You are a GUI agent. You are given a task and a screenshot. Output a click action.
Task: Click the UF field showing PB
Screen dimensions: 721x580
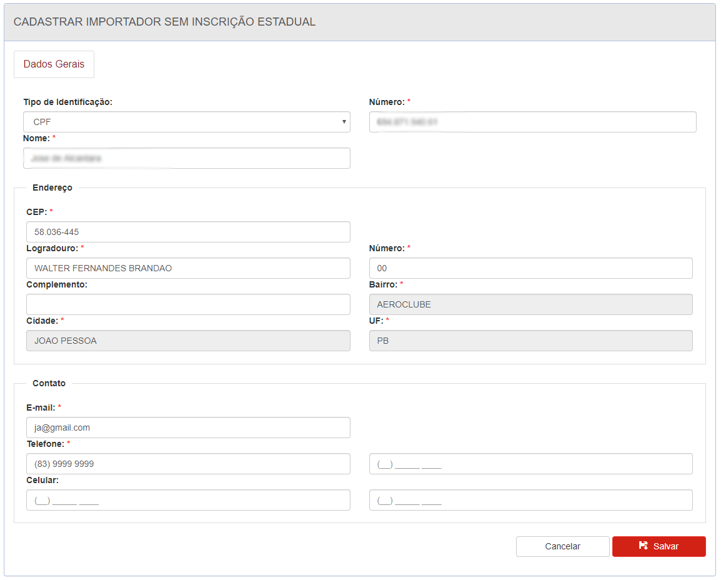(530, 341)
